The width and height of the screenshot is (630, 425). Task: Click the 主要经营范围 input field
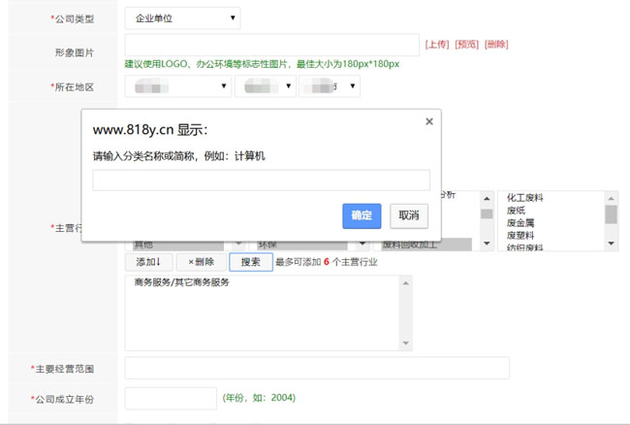[x=317, y=369]
